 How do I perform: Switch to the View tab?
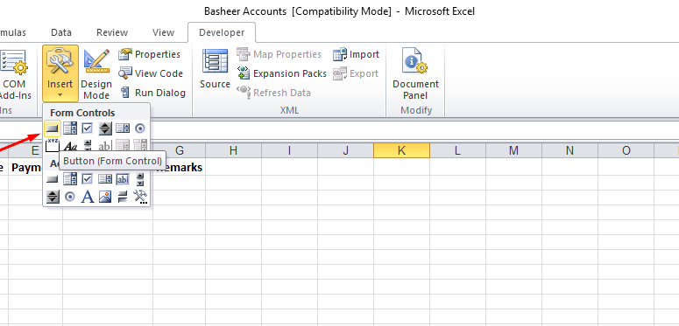163,32
